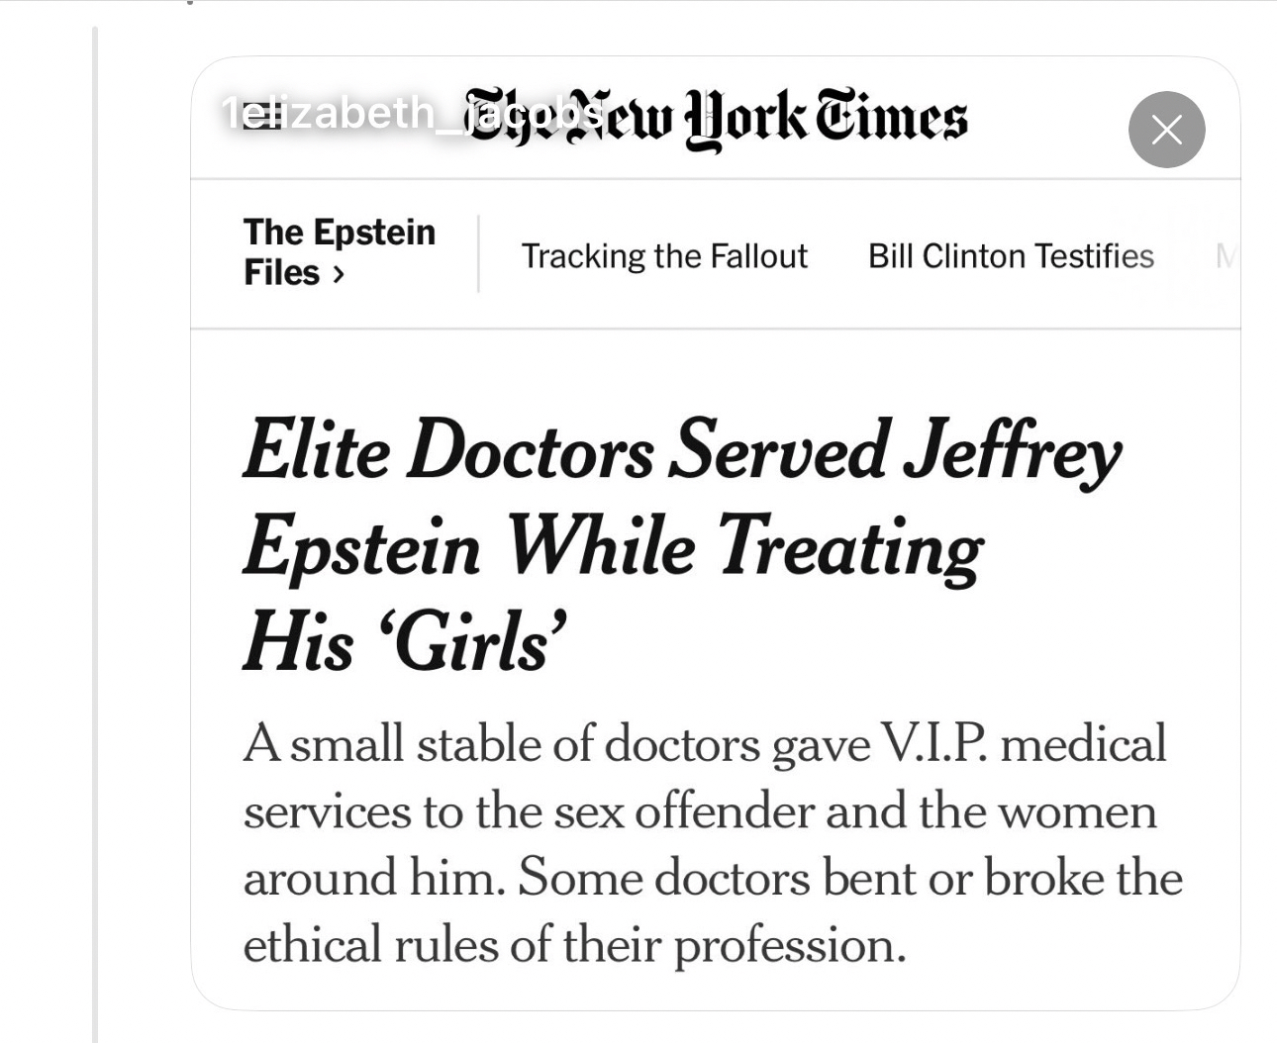1277x1043 pixels.
Task: Select the Tracking the Fallout tab
Action: pos(664,256)
